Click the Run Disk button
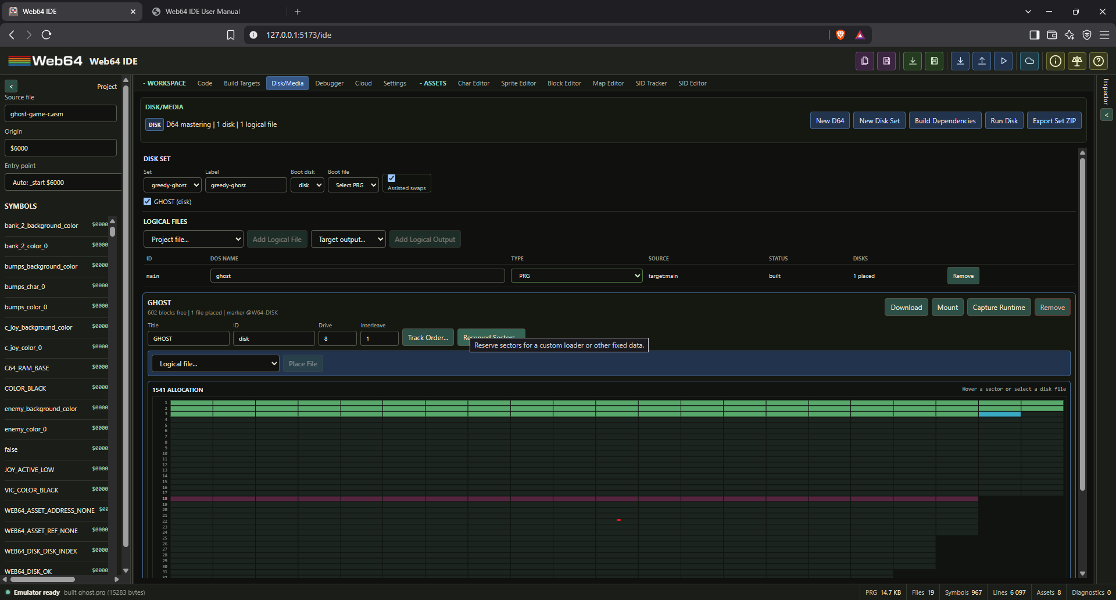This screenshot has width=1116, height=600. [1004, 121]
